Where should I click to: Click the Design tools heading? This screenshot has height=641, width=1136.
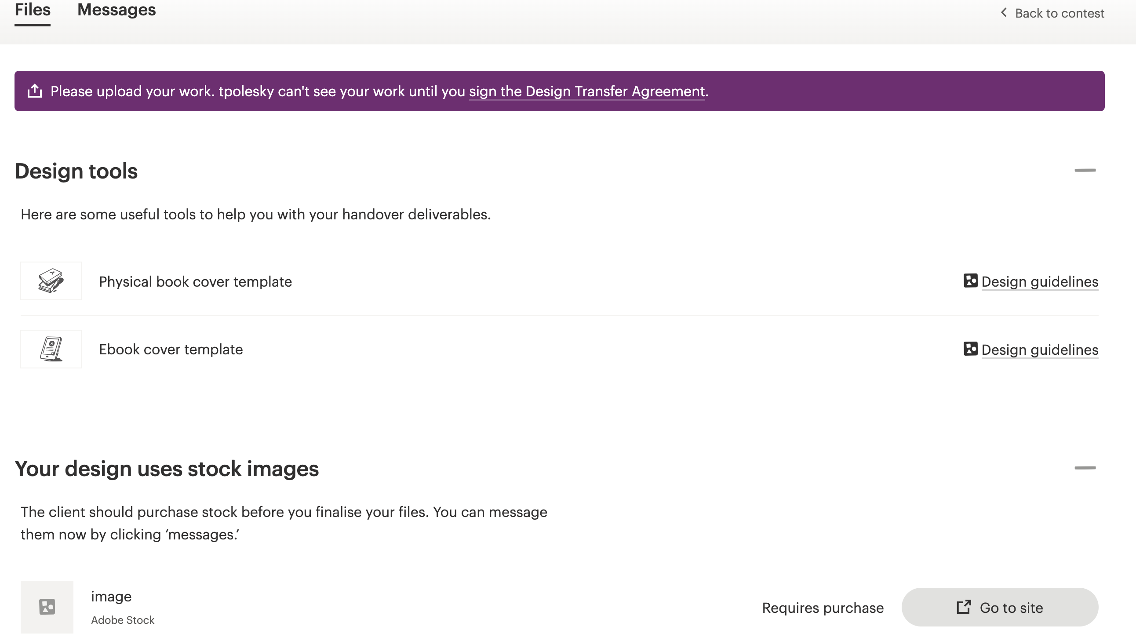click(76, 171)
